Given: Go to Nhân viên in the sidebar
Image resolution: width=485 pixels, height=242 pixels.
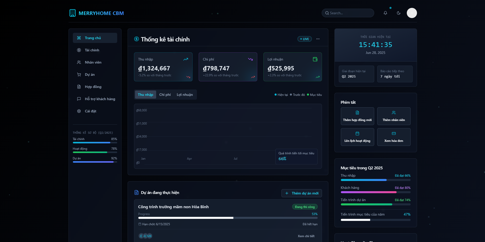Looking at the screenshot, I should pyautogui.click(x=95, y=62).
